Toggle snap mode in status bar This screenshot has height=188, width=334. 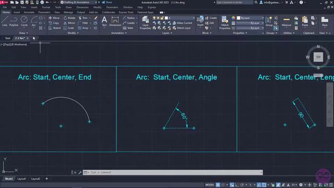tap(223, 185)
